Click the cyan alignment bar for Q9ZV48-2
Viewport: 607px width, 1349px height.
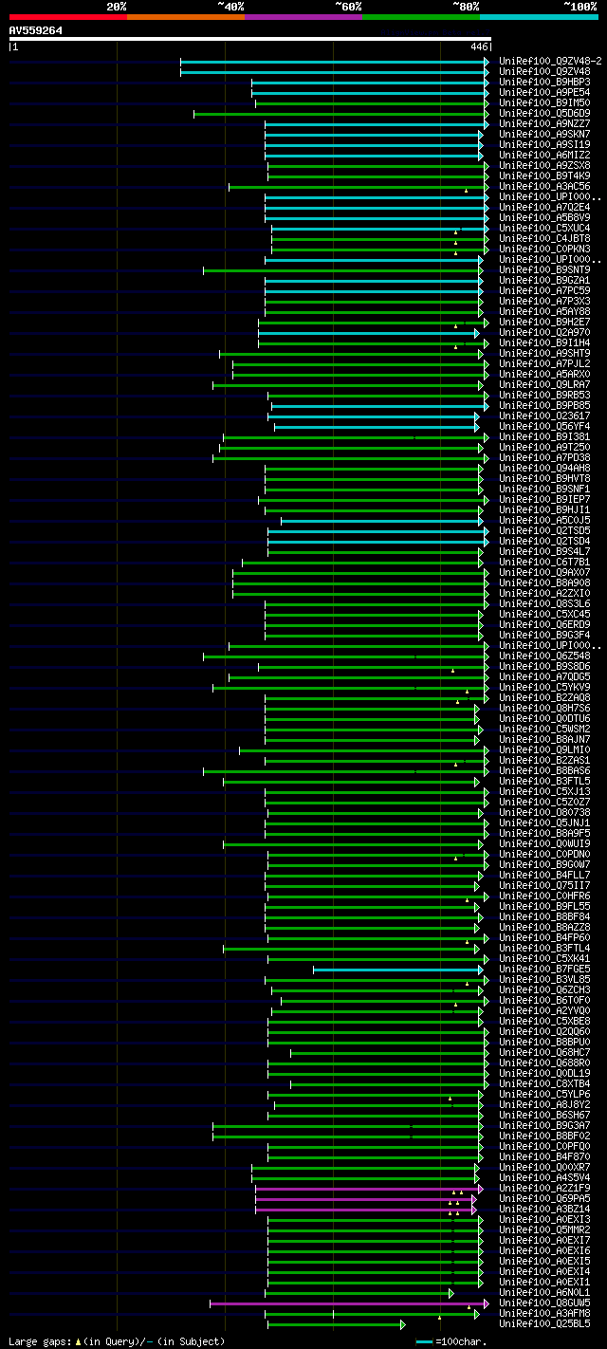click(x=335, y=61)
